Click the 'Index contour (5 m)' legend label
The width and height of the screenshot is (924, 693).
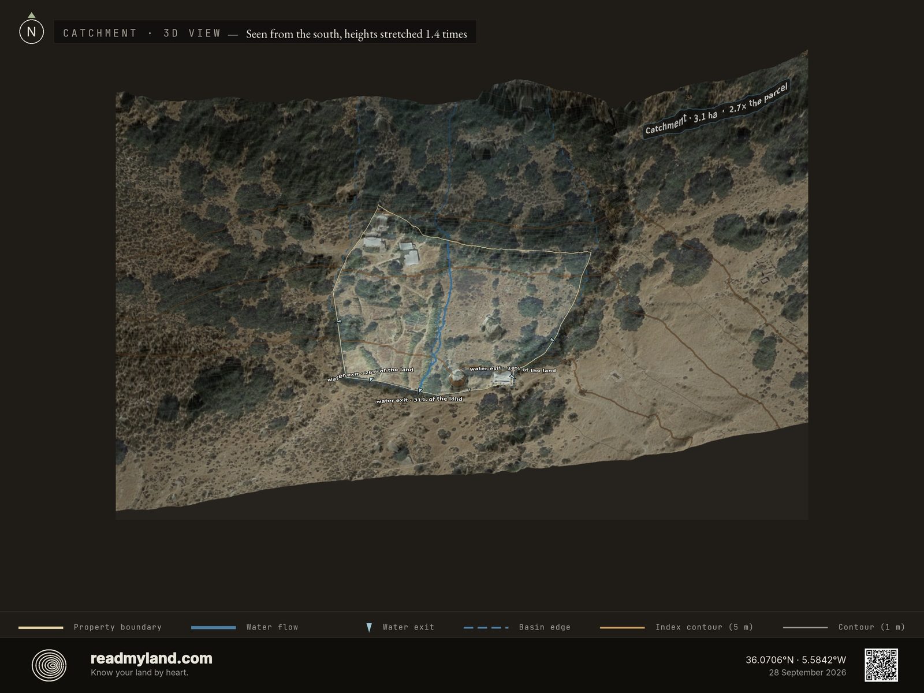coord(705,627)
